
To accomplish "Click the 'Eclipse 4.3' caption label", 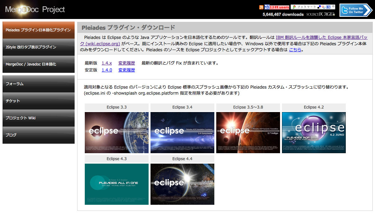I will 117,159.
